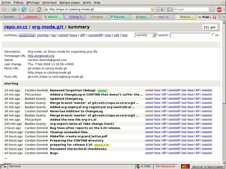Image resolution: width=226 pixels, height=169 pixels.
Task: Open the shortlog navigation link
Action: [x=43, y=35]
